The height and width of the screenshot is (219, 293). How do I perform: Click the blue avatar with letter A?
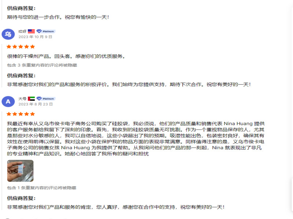(8, 101)
